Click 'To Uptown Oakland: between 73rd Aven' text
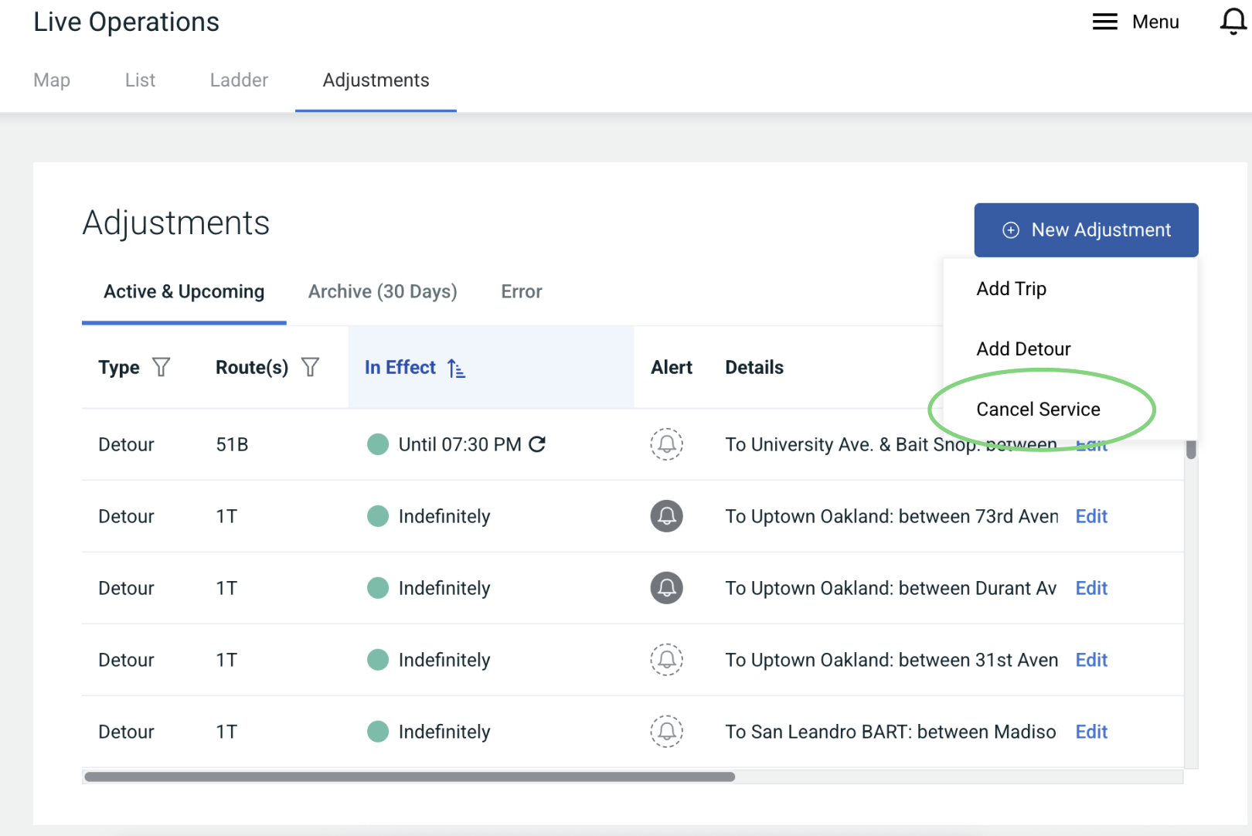The width and height of the screenshot is (1252, 836). point(892,516)
